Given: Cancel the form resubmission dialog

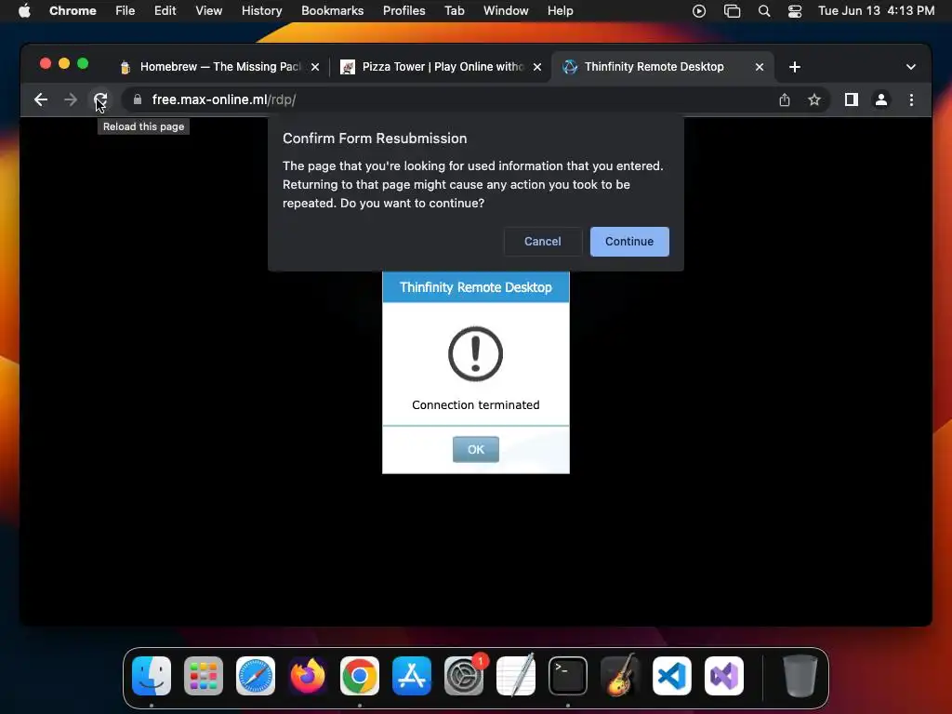Looking at the screenshot, I should [x=543, y=242].
